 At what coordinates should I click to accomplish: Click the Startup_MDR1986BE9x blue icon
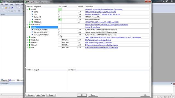pos(32,35)
